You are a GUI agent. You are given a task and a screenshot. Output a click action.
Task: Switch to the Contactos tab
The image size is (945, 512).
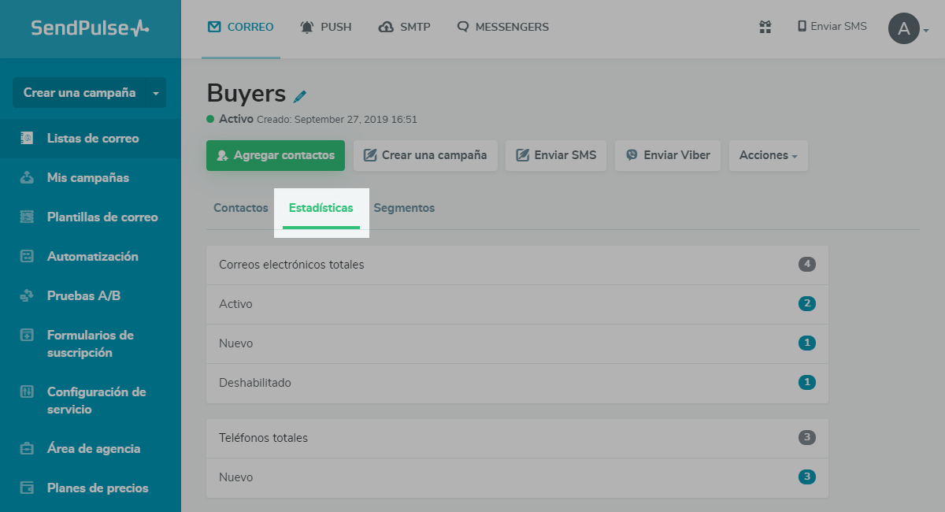click(241, 208)
